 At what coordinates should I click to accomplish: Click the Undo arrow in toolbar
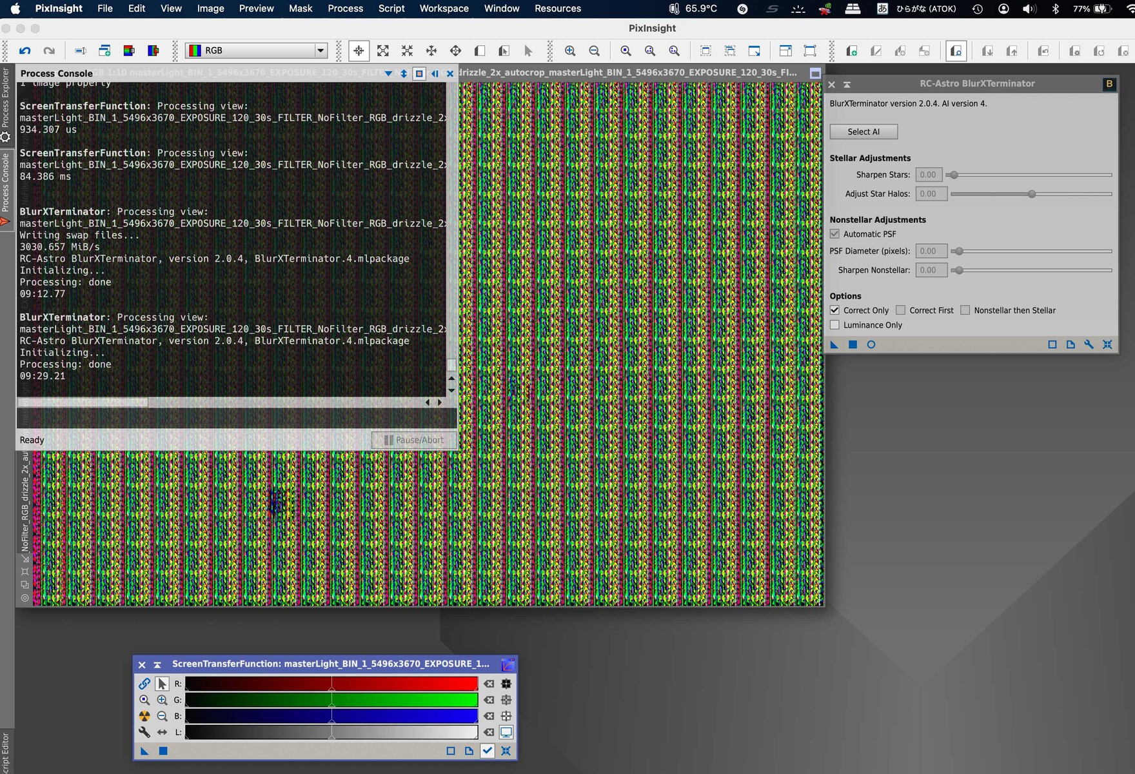pyautogui.click(x=25, y=51)
